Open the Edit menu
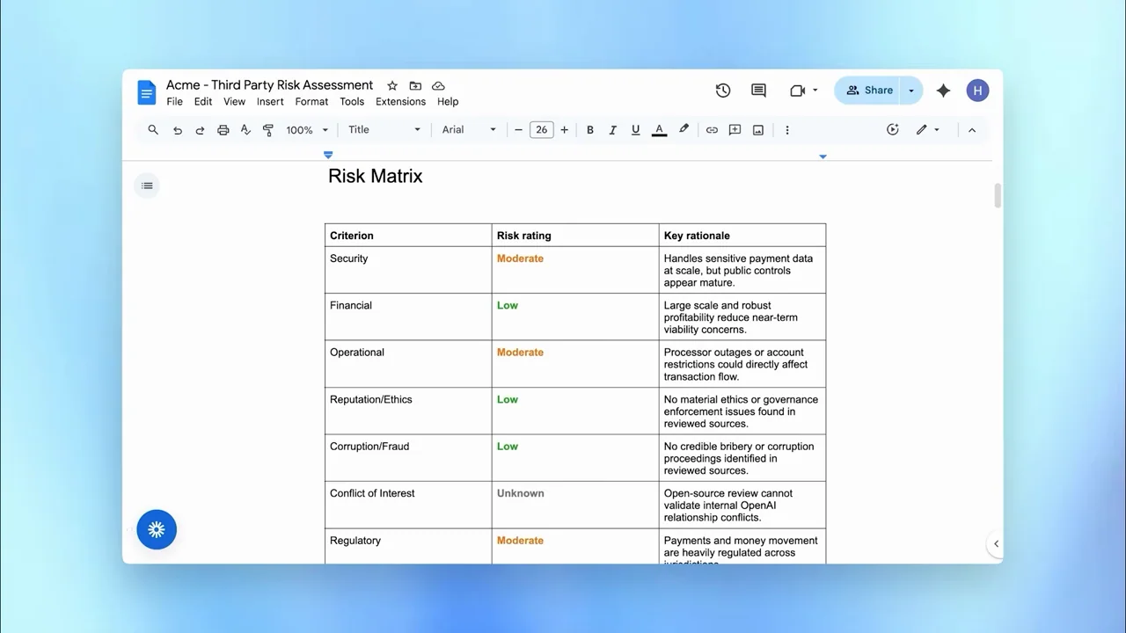Viewport: 1126px width, 633px height. coord(203,102)
